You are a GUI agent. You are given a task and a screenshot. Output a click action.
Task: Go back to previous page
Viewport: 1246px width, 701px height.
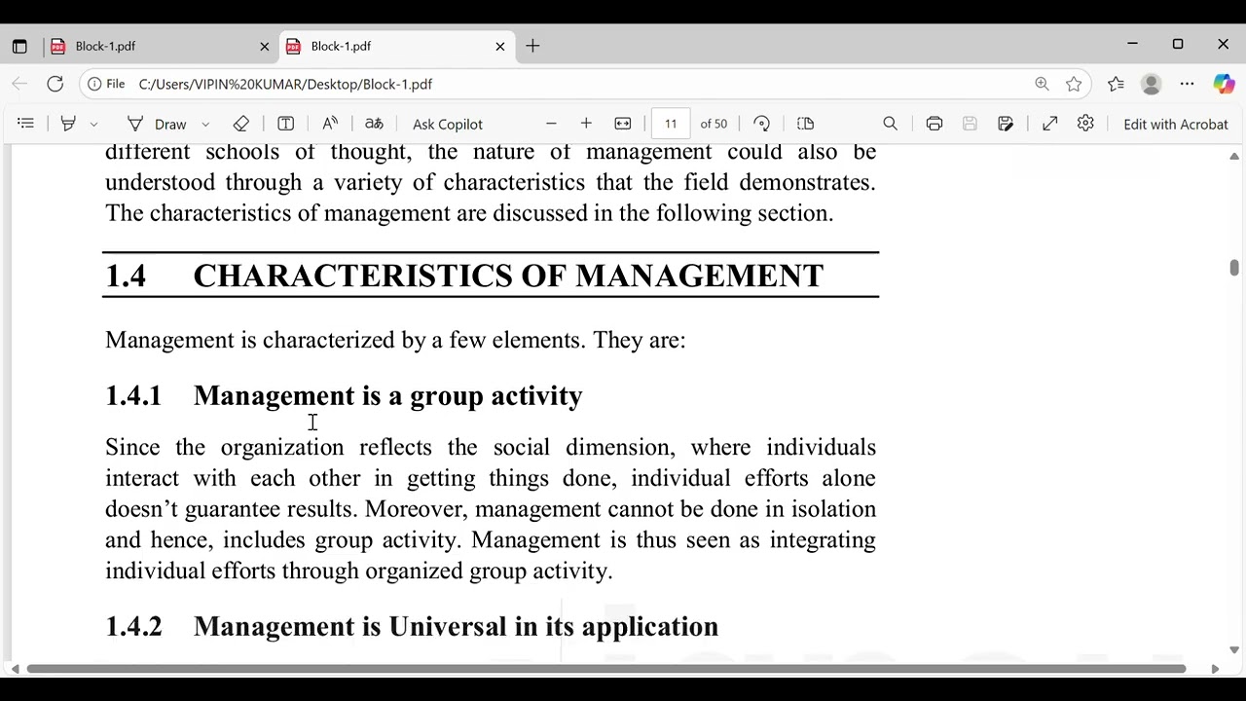point(19,84)
